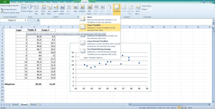Select the Moyenne cell in row 18
215x109 pixels.
pos(10,84)
